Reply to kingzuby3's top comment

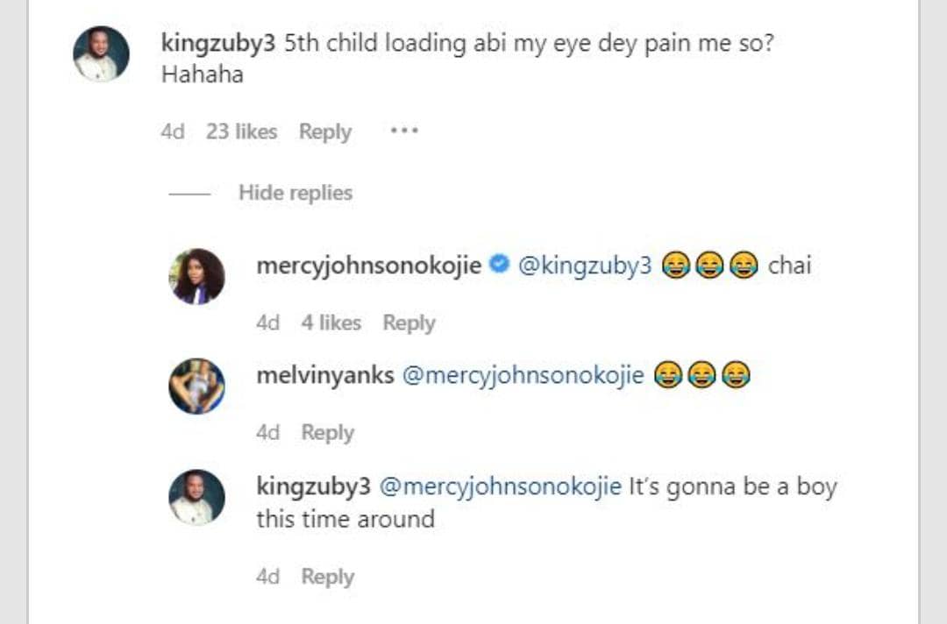tap(324, 132)
